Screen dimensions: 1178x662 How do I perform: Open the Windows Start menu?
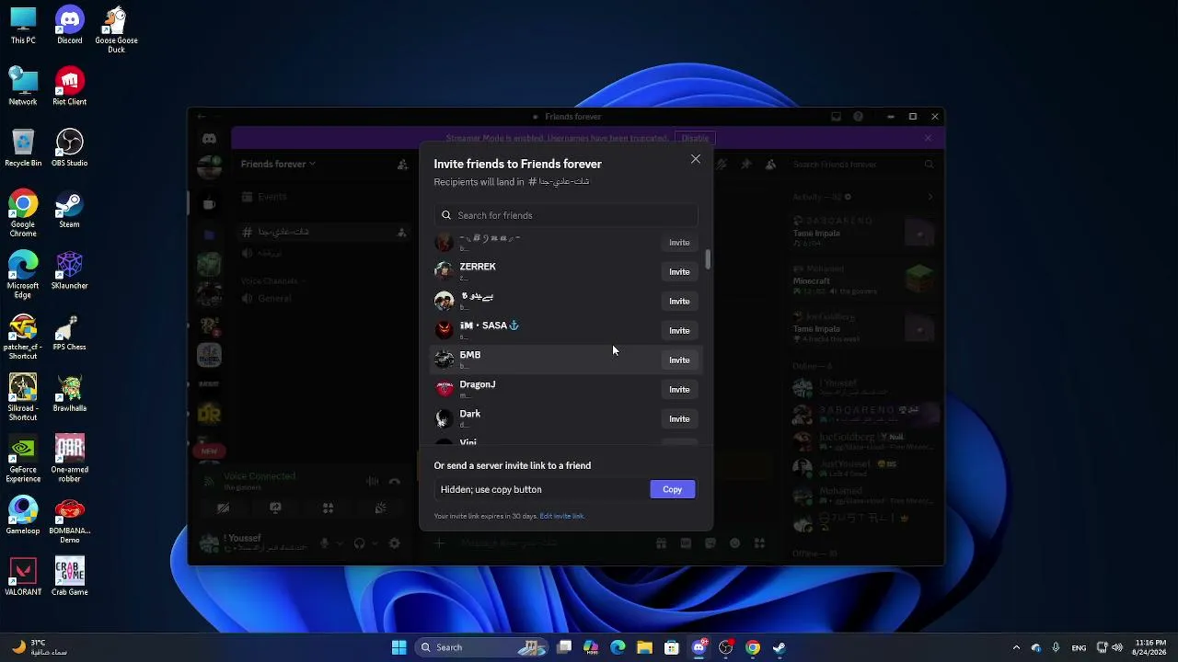[398, 647]
